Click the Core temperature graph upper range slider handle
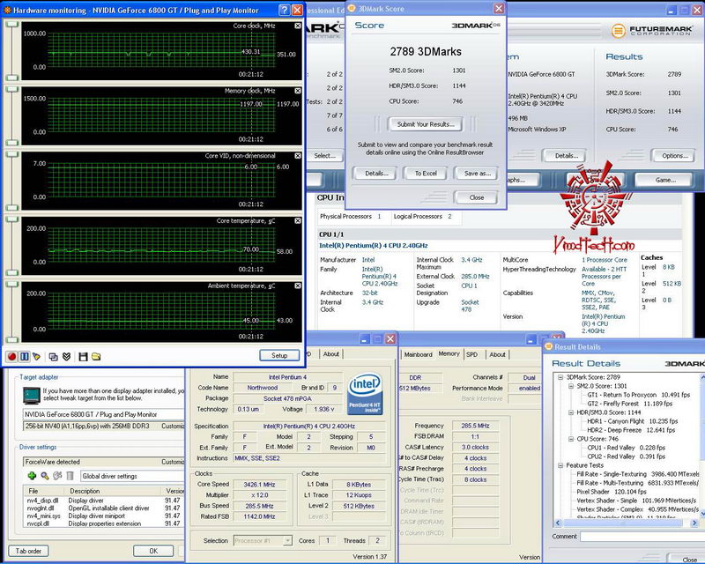Image resolution: width=705 pixels, height=564 pixels. coord(12,219)
